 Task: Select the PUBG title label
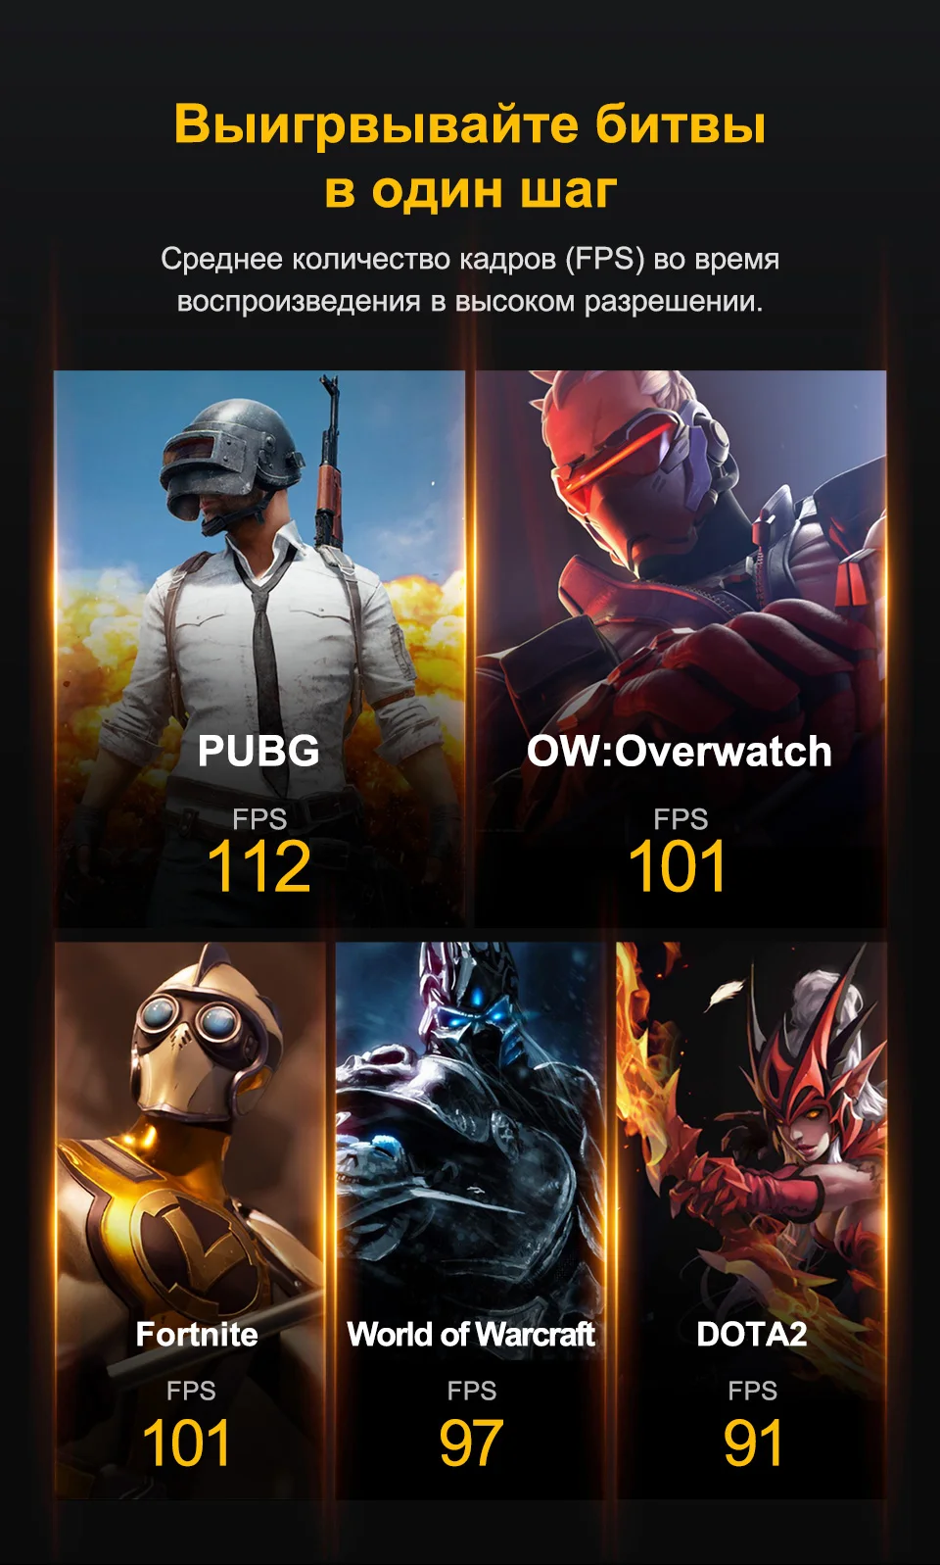coord(258,752)
